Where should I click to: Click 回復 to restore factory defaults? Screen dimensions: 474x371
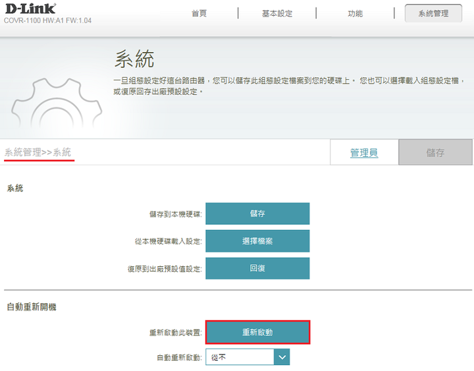257,268
